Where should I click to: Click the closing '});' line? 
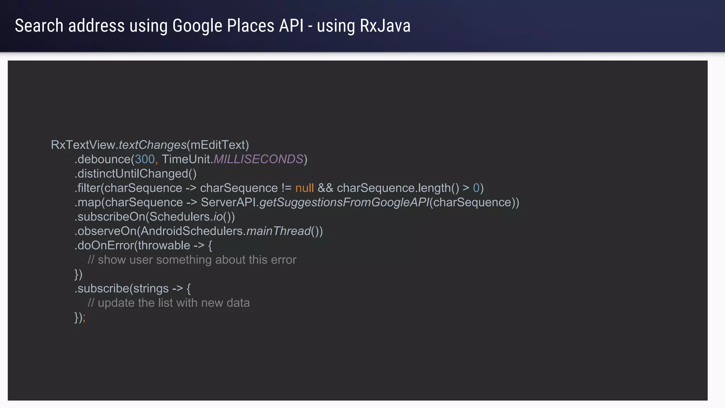tap(80, 317)
